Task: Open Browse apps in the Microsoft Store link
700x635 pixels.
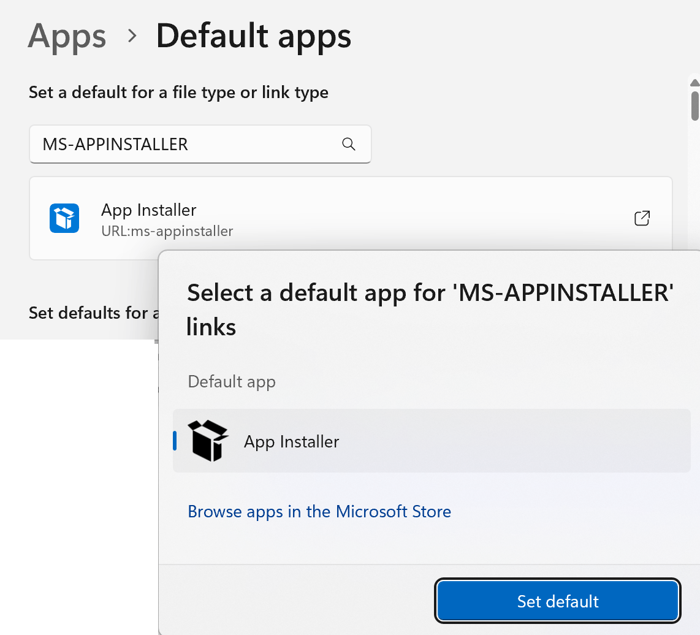Action: [x=319, y=512]
